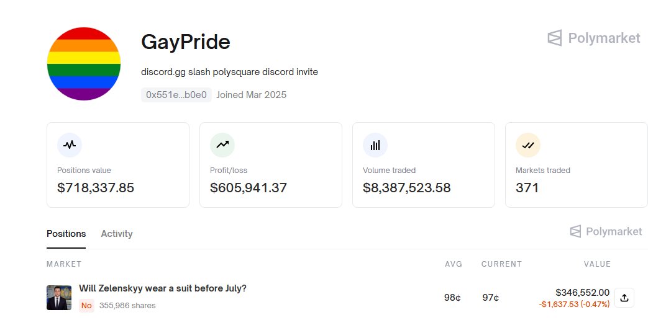Click the Volume traded stats card
This screenshot has height=320, width=648.
pos(424,165)
